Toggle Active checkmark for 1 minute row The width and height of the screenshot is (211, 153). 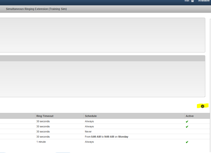187,142
